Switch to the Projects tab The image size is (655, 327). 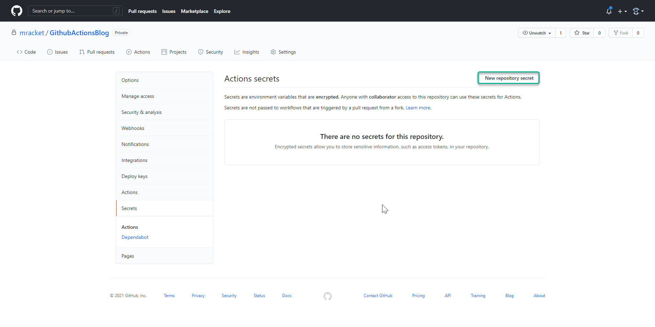tap(174, 52)
